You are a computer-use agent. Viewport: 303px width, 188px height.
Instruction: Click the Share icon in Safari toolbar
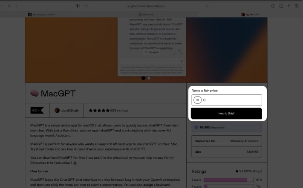click(x=281, y=6)
